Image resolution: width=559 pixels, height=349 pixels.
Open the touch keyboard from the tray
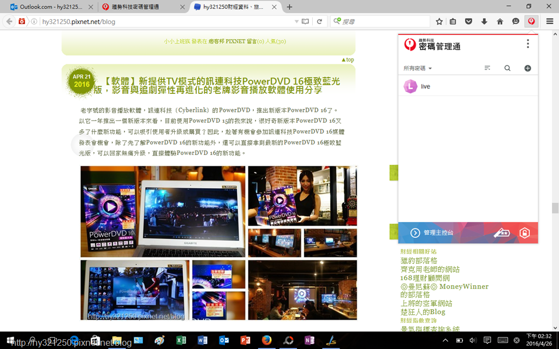point(503,340)
